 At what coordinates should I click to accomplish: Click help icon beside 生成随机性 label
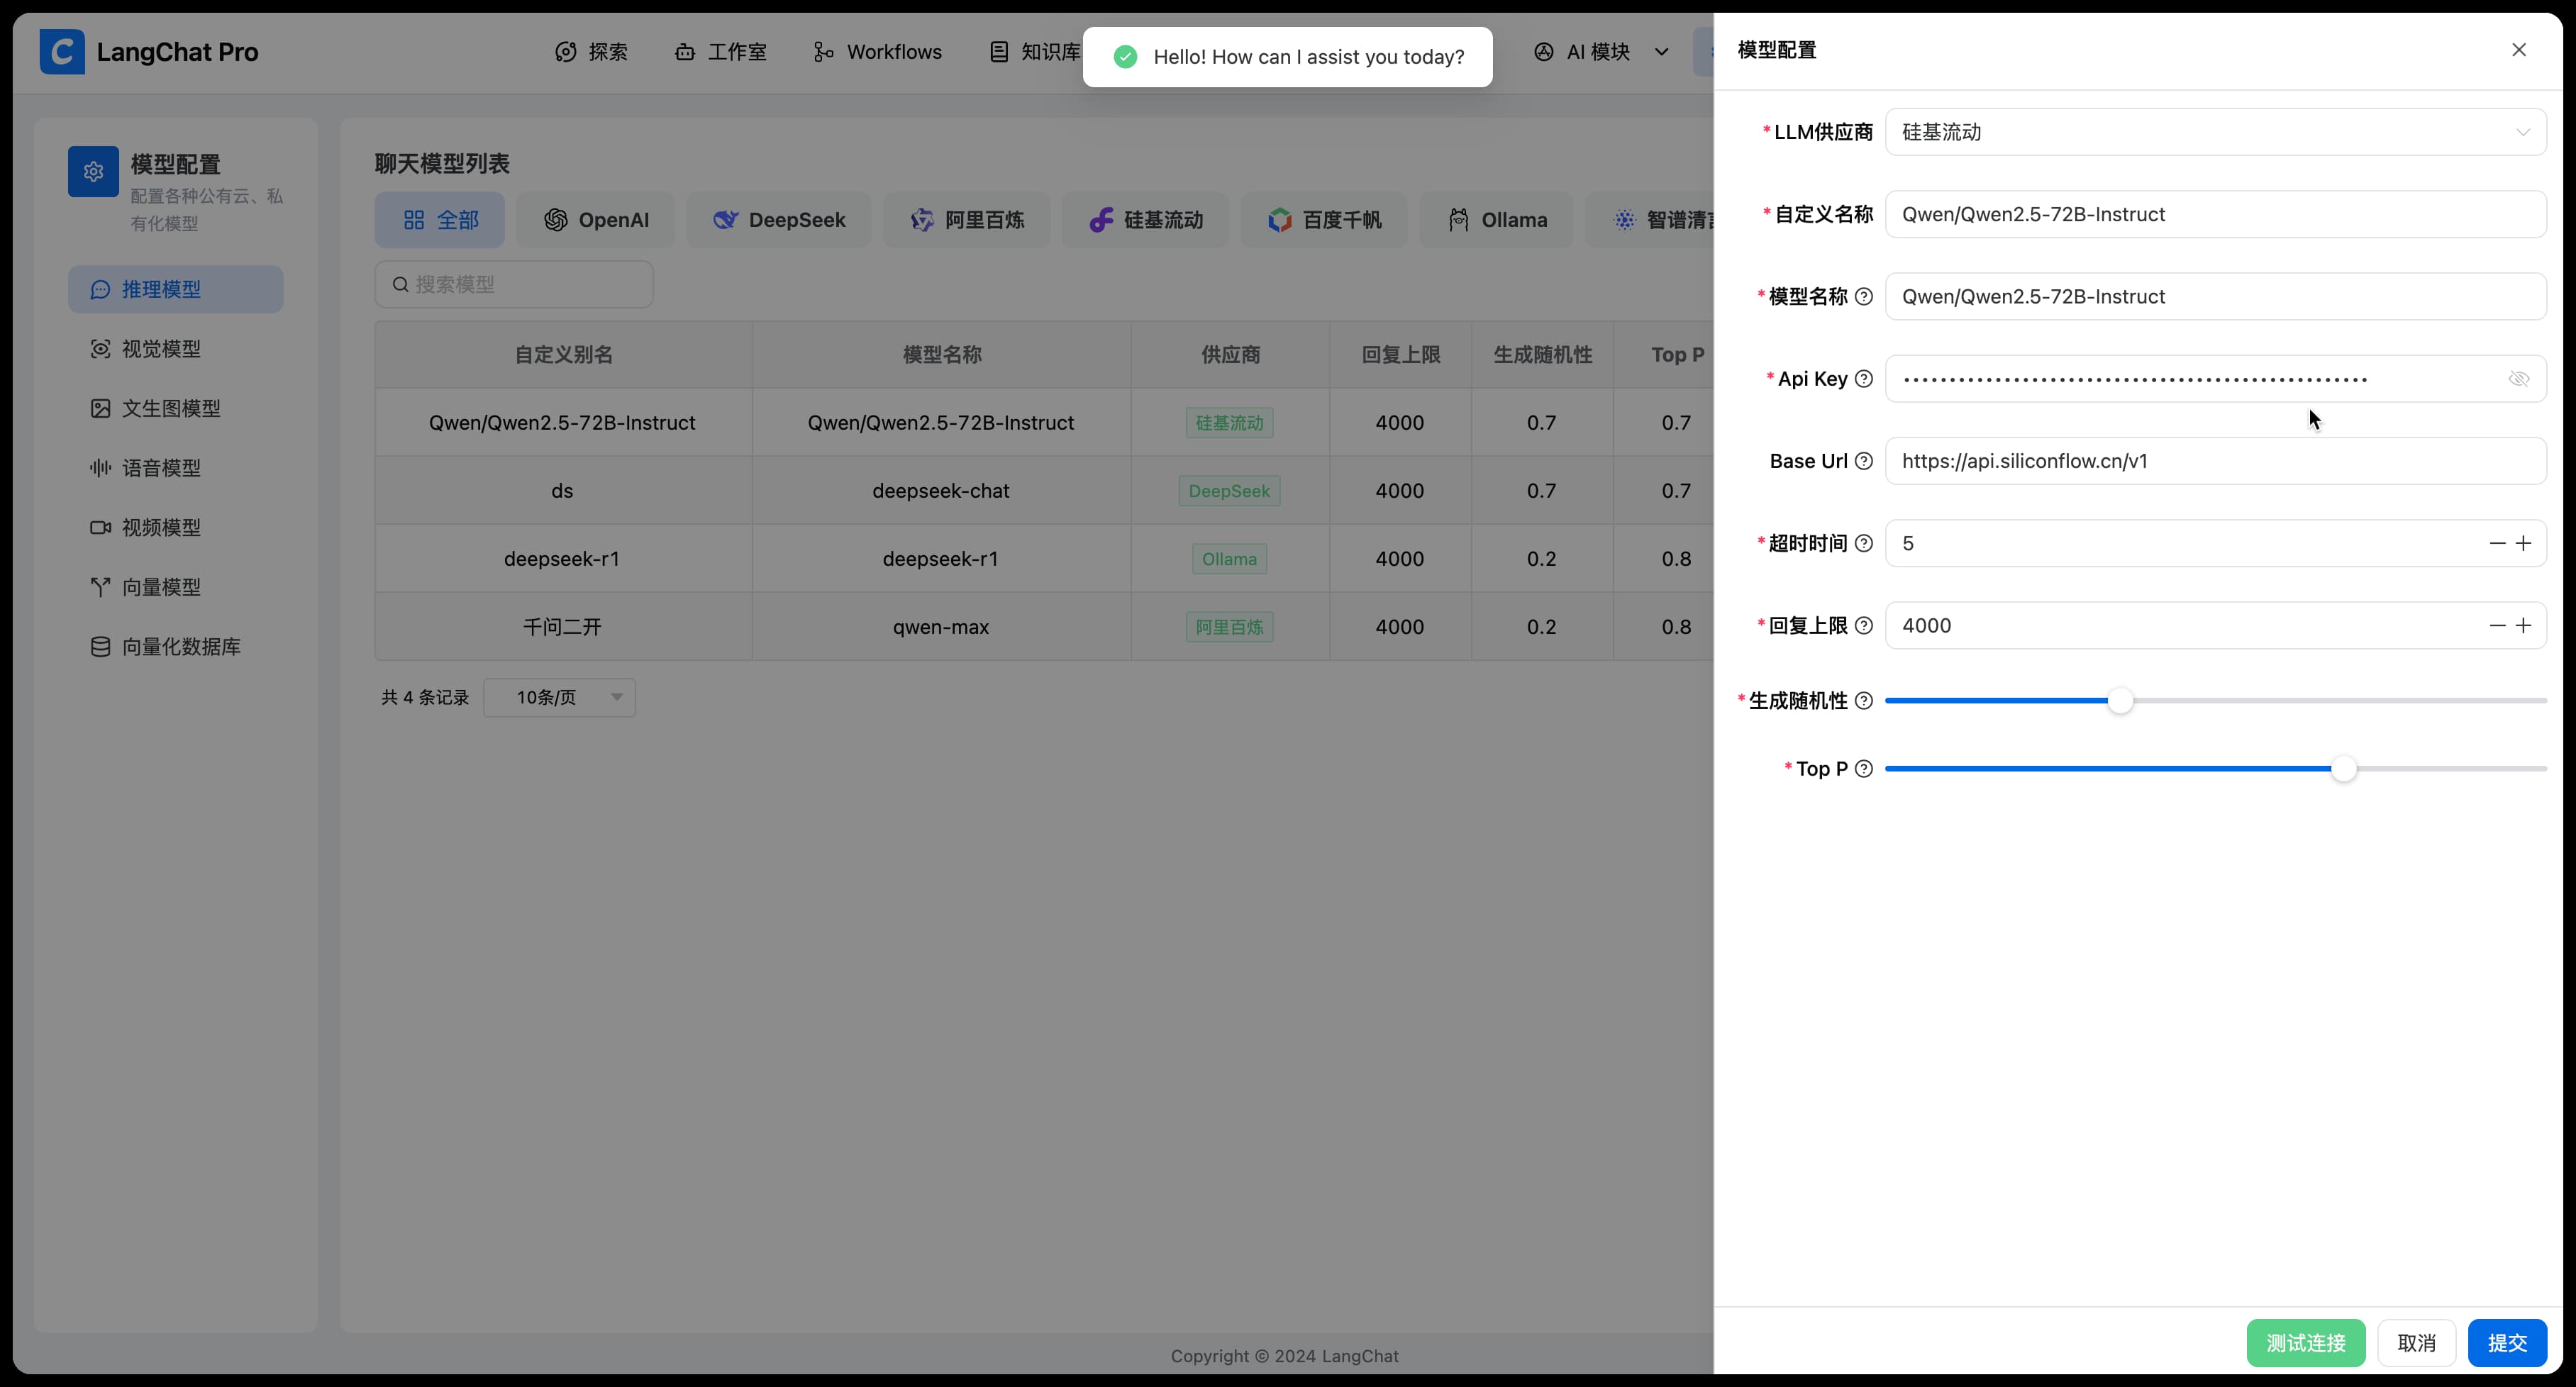(x=1863, y=701)
